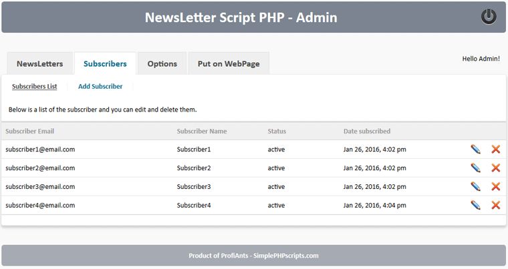Viewport: 508px width, 269px height.
Task: Select subscriber2@email.com email cell
Action: (x=40, y=168)
